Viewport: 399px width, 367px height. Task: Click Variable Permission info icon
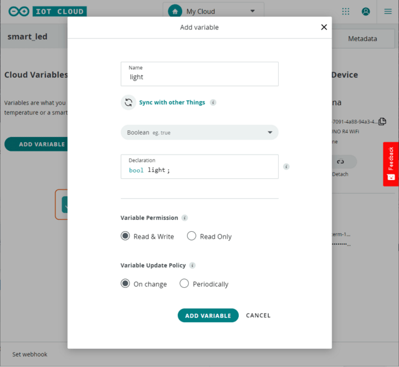pos(185,218)
